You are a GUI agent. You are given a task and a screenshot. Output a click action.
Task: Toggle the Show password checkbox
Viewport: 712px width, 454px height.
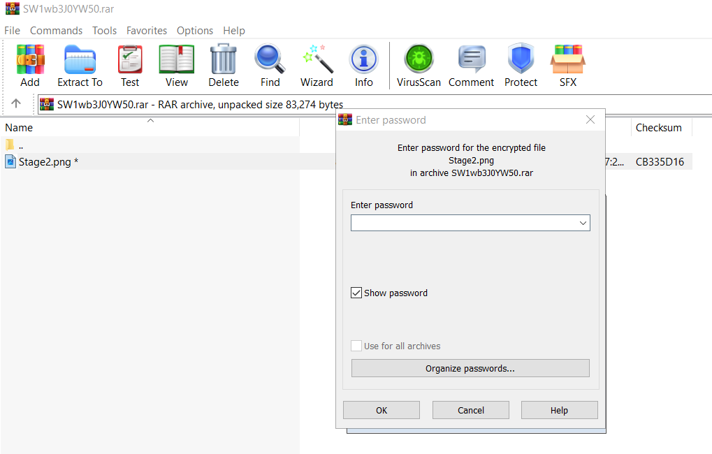coord(356,293)
